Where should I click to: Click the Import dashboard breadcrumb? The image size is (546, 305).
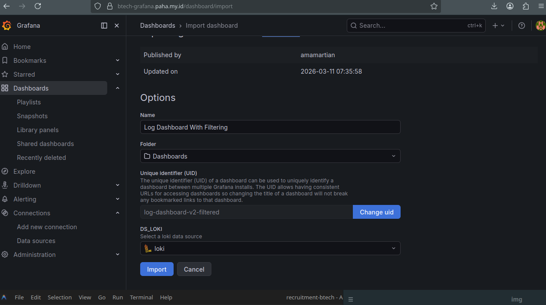coord(212,26)
